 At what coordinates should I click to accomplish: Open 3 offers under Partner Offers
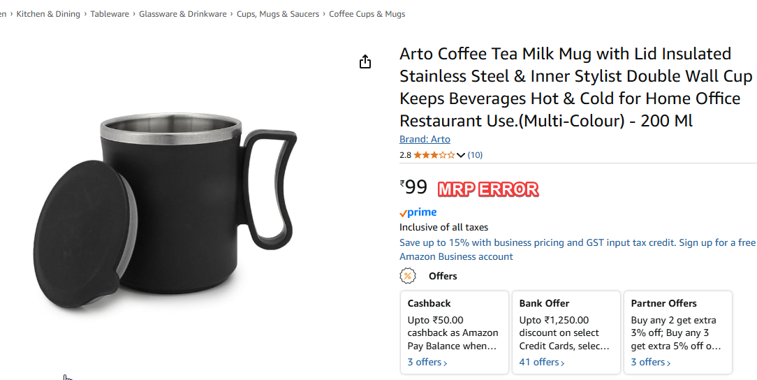pyautogui.click(x=651, y=362)
